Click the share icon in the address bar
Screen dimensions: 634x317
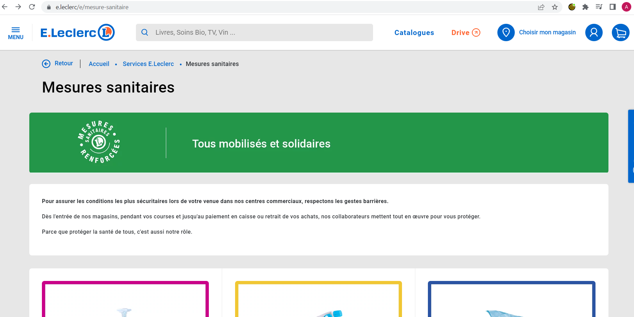point(541,7)
